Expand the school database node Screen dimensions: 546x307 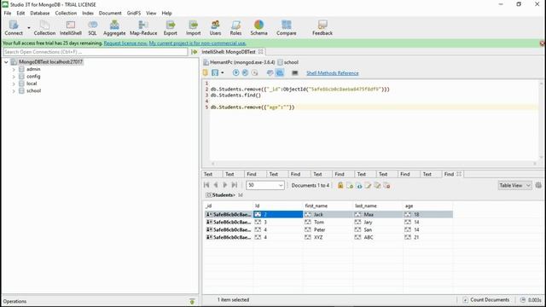click(x=14, y=91)
